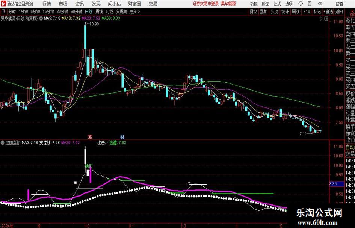Viewport: 355px width, 228px height.
Task: Click the 返回 back button
Action: click(339, 12)
